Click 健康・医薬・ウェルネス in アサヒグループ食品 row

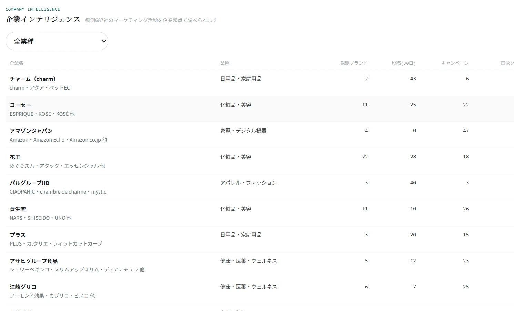click(x=249, y=261)
